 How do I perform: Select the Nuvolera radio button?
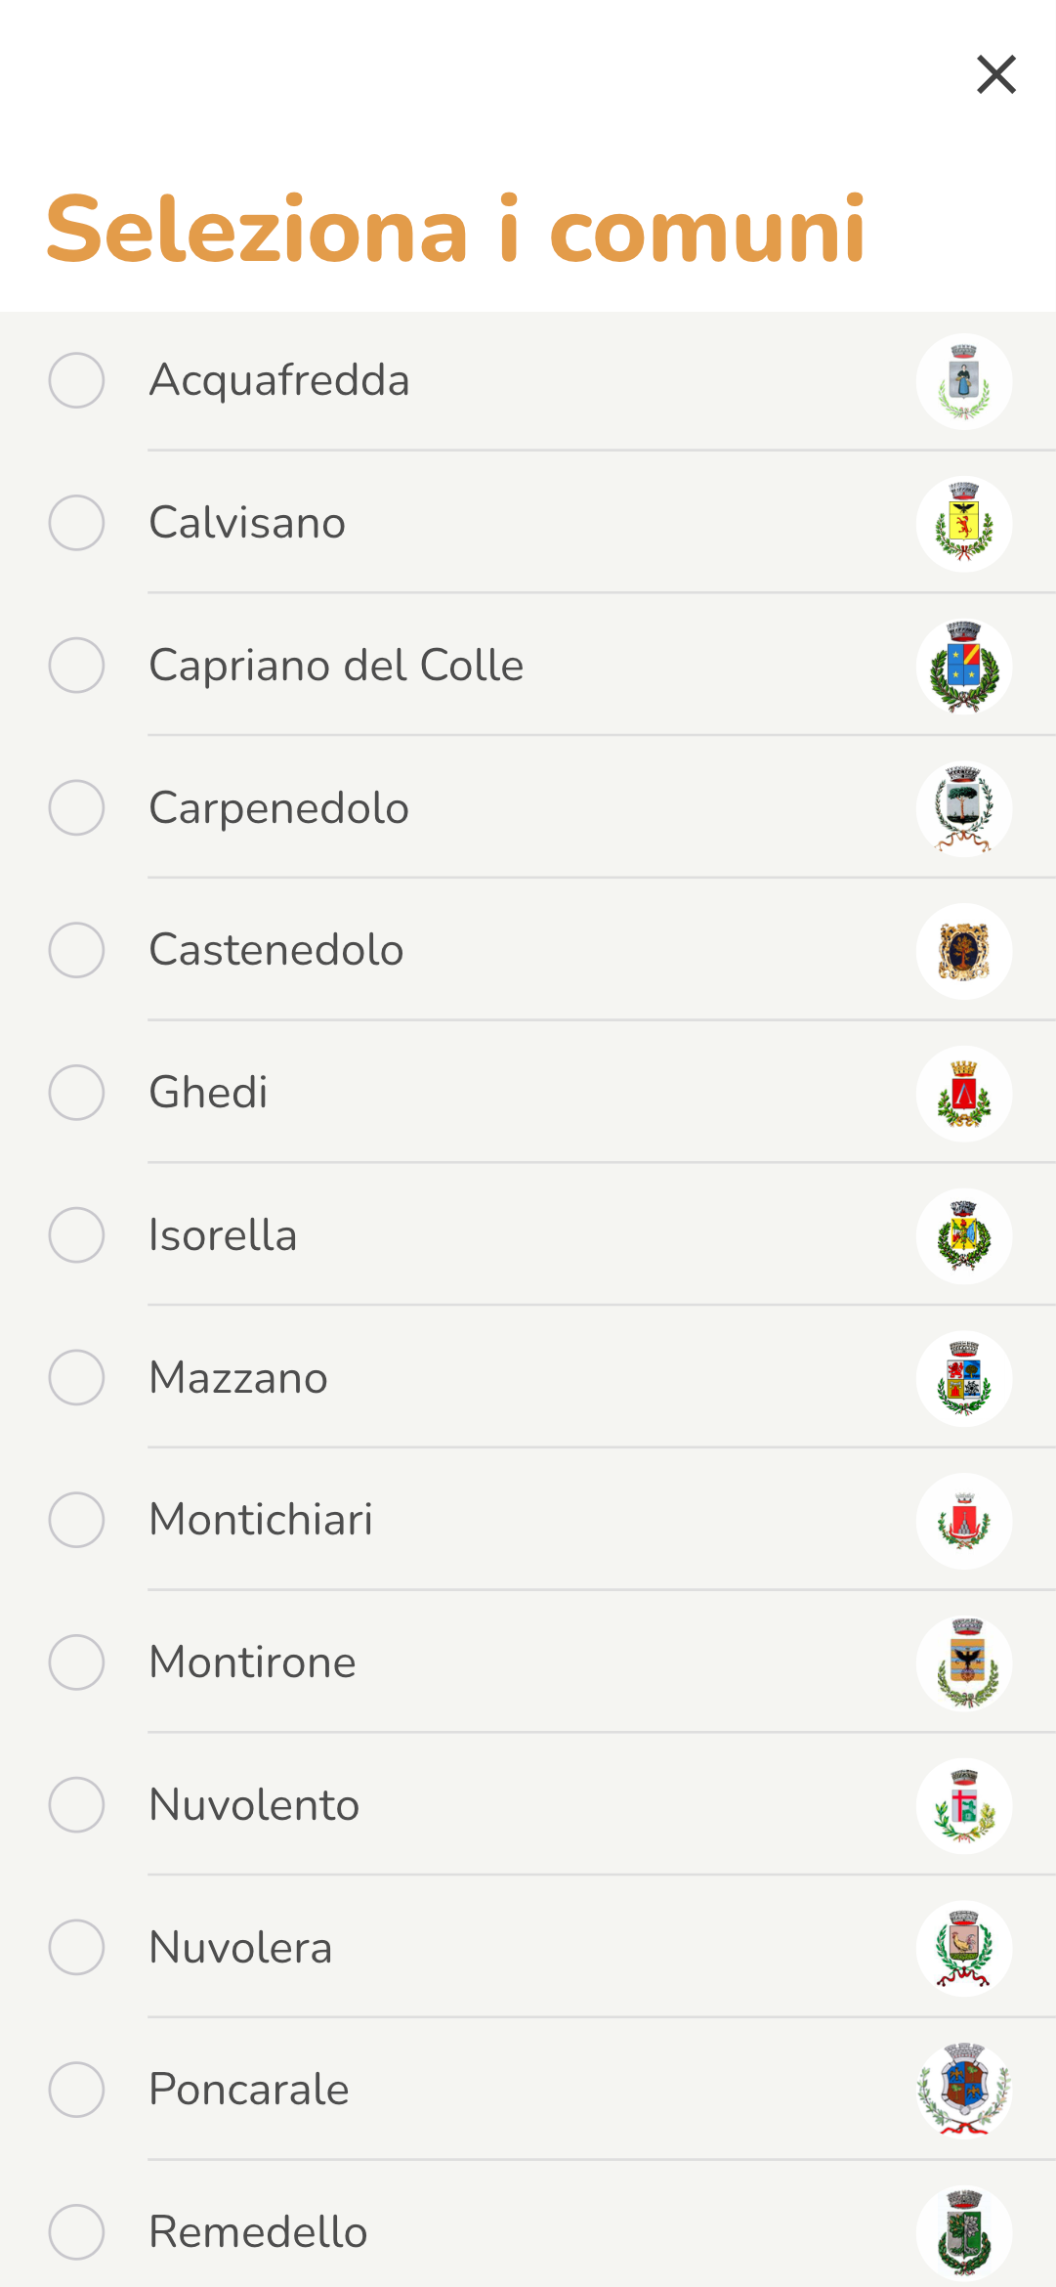pyautogui.click(x=76, y=1947)
